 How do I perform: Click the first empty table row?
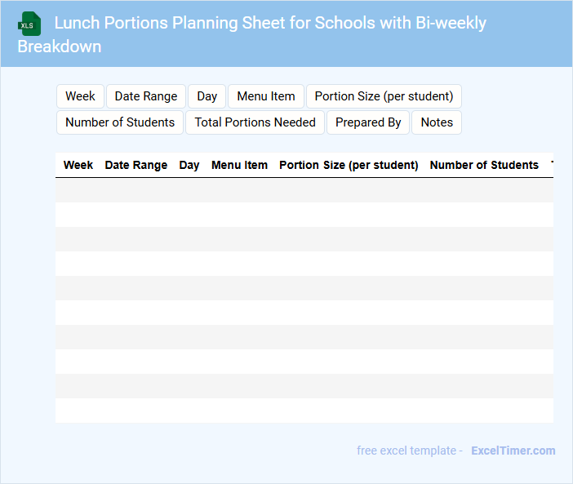(304, 190)
